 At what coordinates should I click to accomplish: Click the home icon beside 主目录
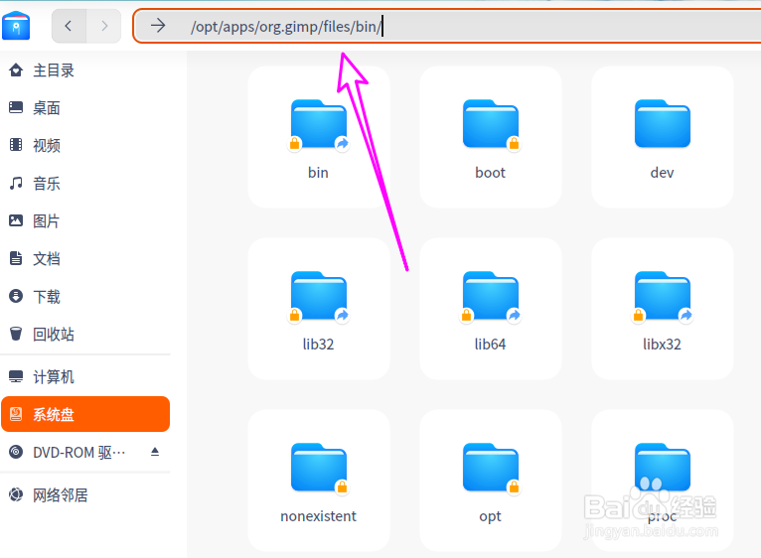click(16, 70)
